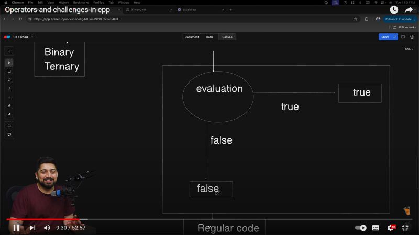Open Chrome tab search dropdown arrow
This screenshot has height=235, width=419.
[415, 10]
